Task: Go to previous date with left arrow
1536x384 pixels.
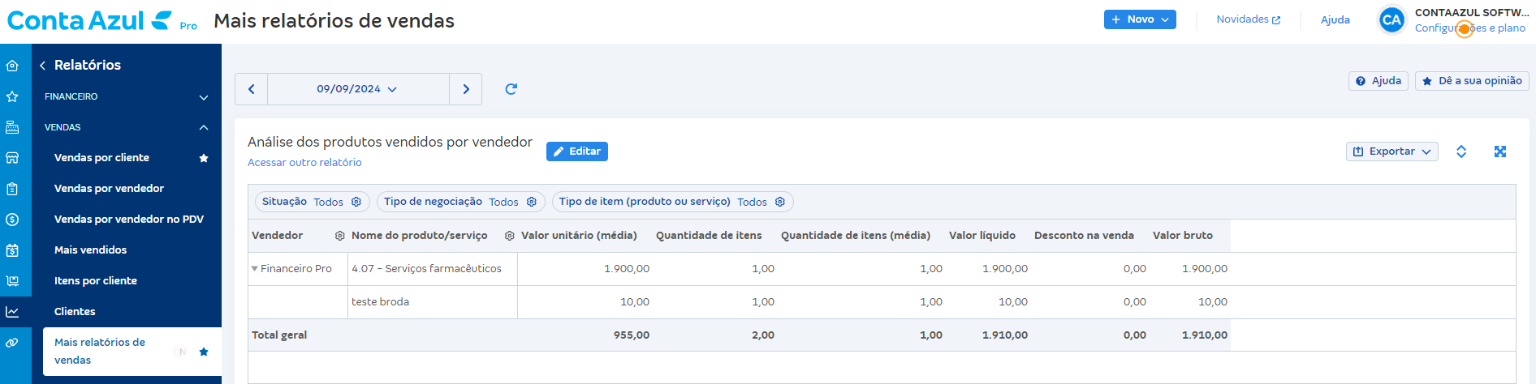Action: (x=252, y=89)
